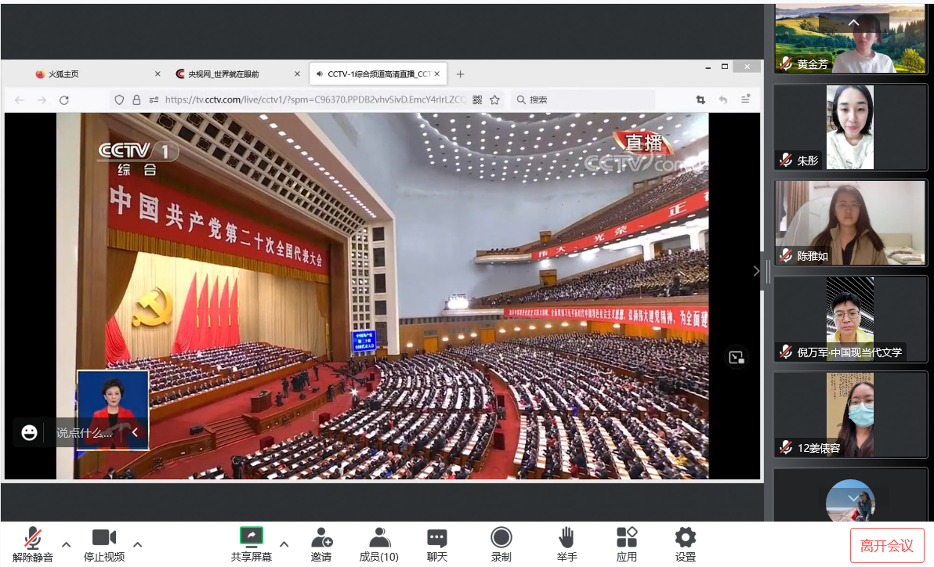Expand video options arrow beside 停止视频

click(x=137, y=545)
